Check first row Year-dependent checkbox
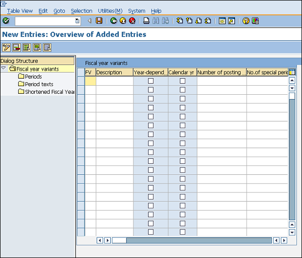The height and width of the screenshot is (258, 302). [150, 81]
